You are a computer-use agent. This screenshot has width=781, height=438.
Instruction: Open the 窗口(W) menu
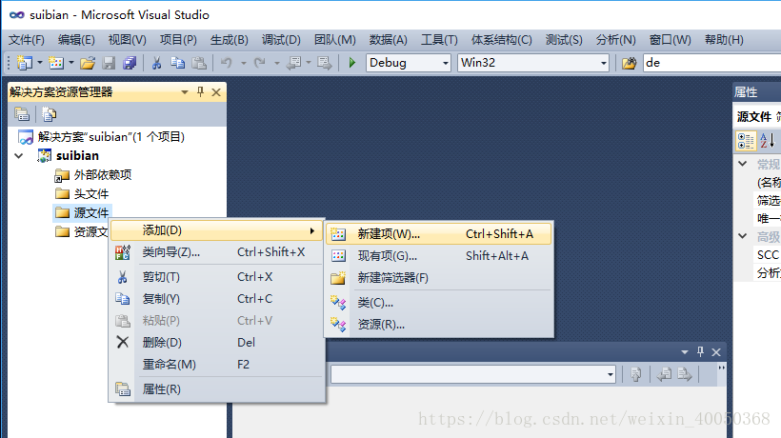tap(671, 40)
